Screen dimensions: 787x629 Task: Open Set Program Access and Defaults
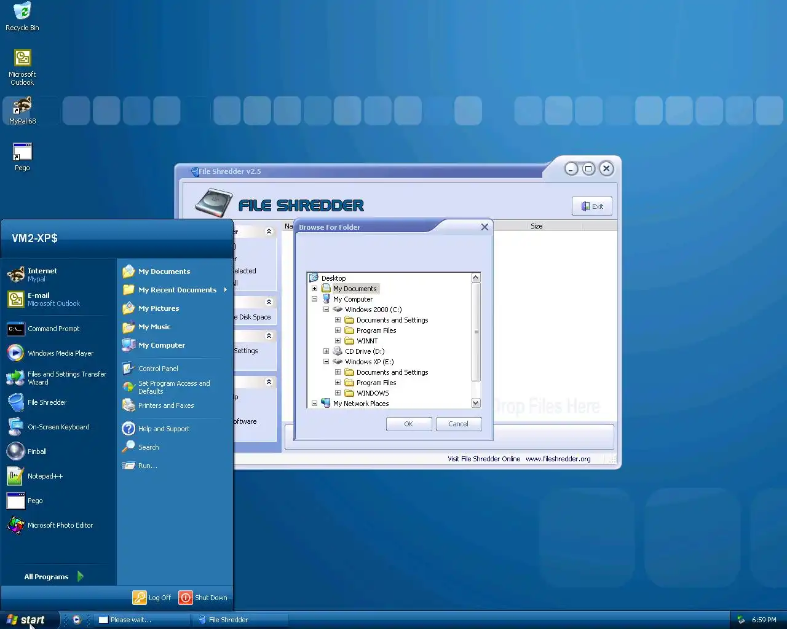coord(175,387)
